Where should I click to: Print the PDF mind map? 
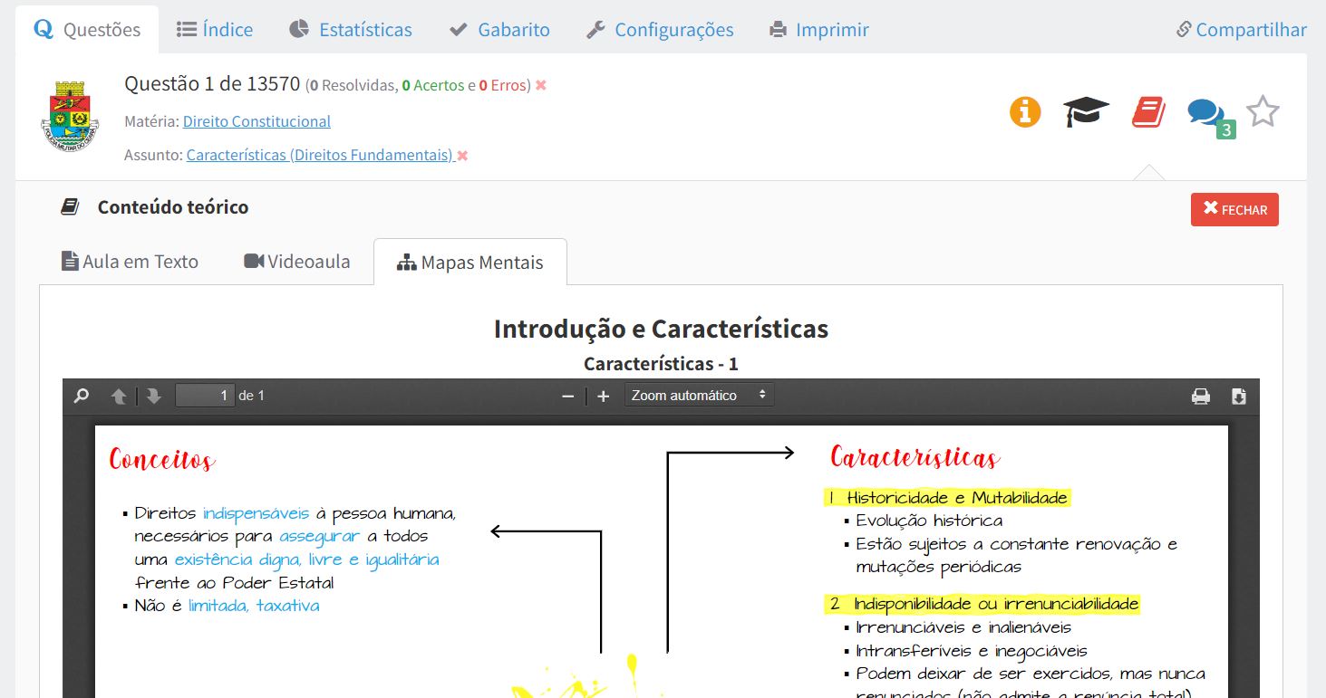pos(1200,396)
